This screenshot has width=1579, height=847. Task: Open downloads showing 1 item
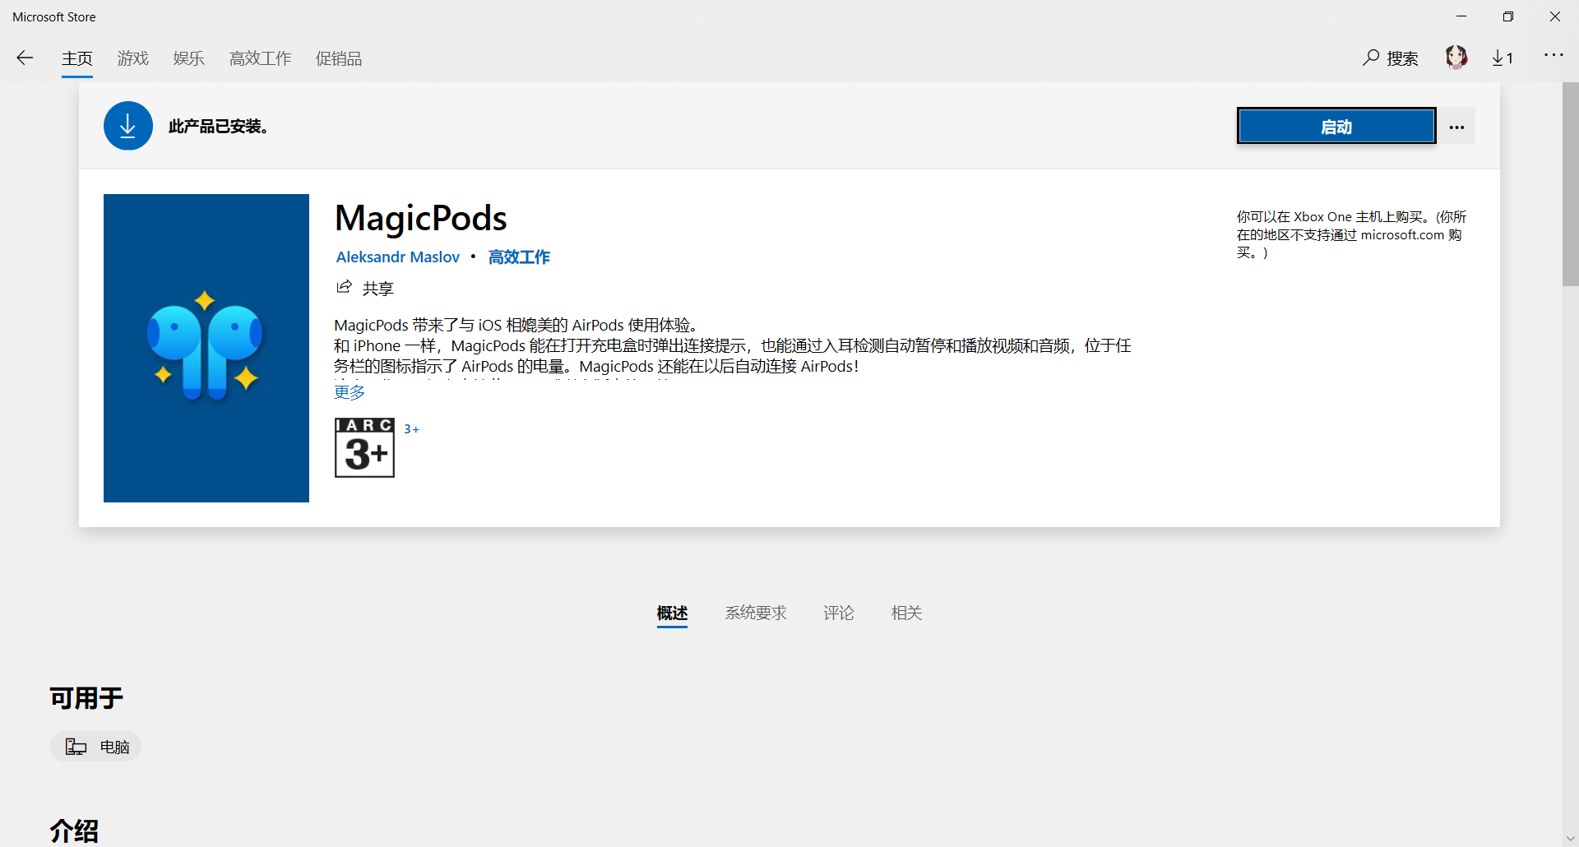point(1503,58)
